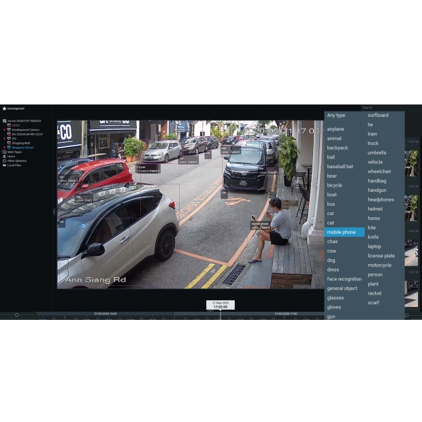422x422 pixels.
Task: Choose 'Any type' in object list
Action: [336, 116]
